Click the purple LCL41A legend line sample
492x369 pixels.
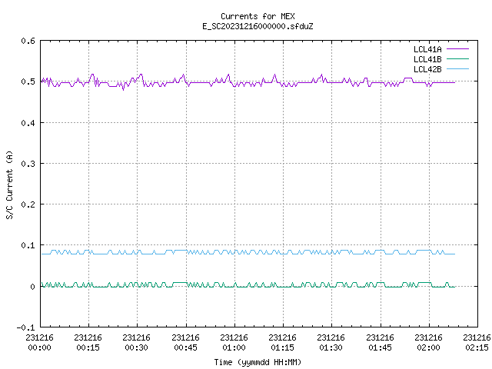[457, 49]
